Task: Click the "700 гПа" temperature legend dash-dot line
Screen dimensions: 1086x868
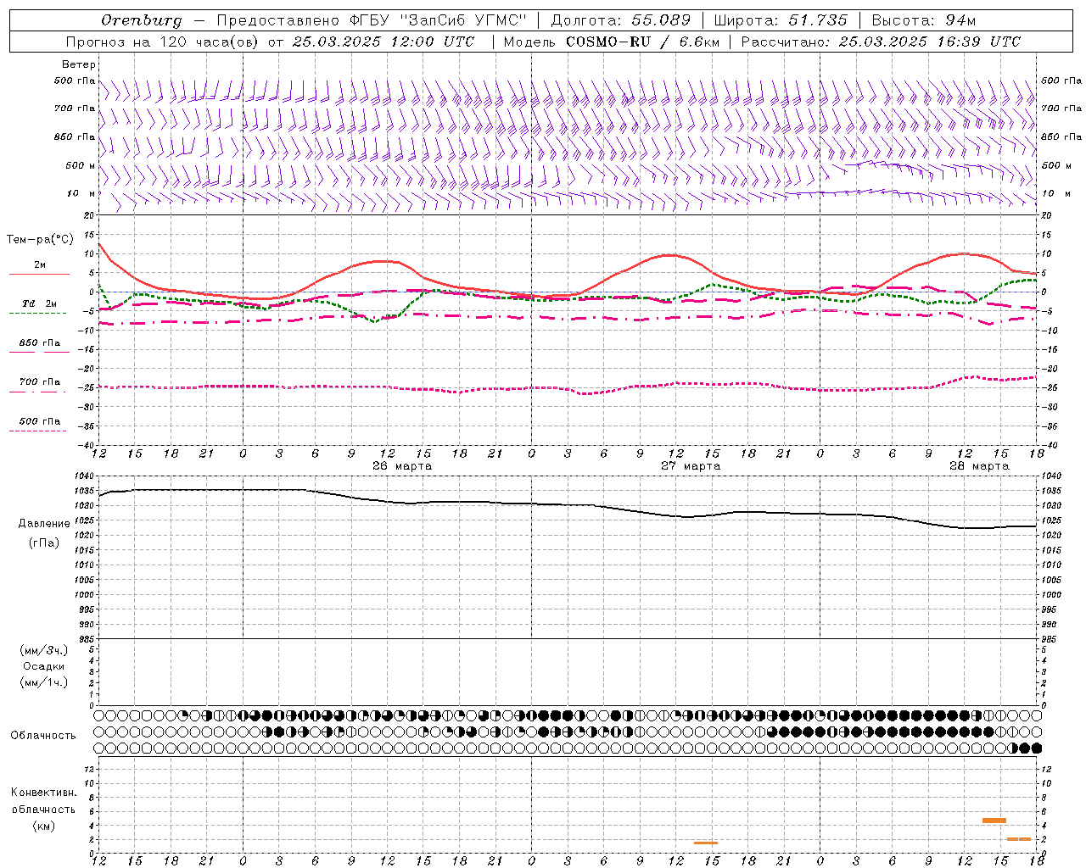Action: pos(37,392)
